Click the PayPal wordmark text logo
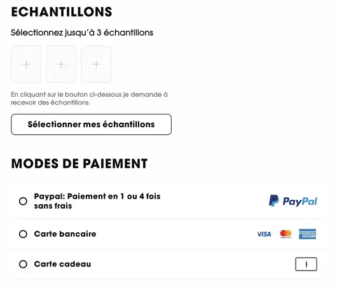 coord(300,202)
